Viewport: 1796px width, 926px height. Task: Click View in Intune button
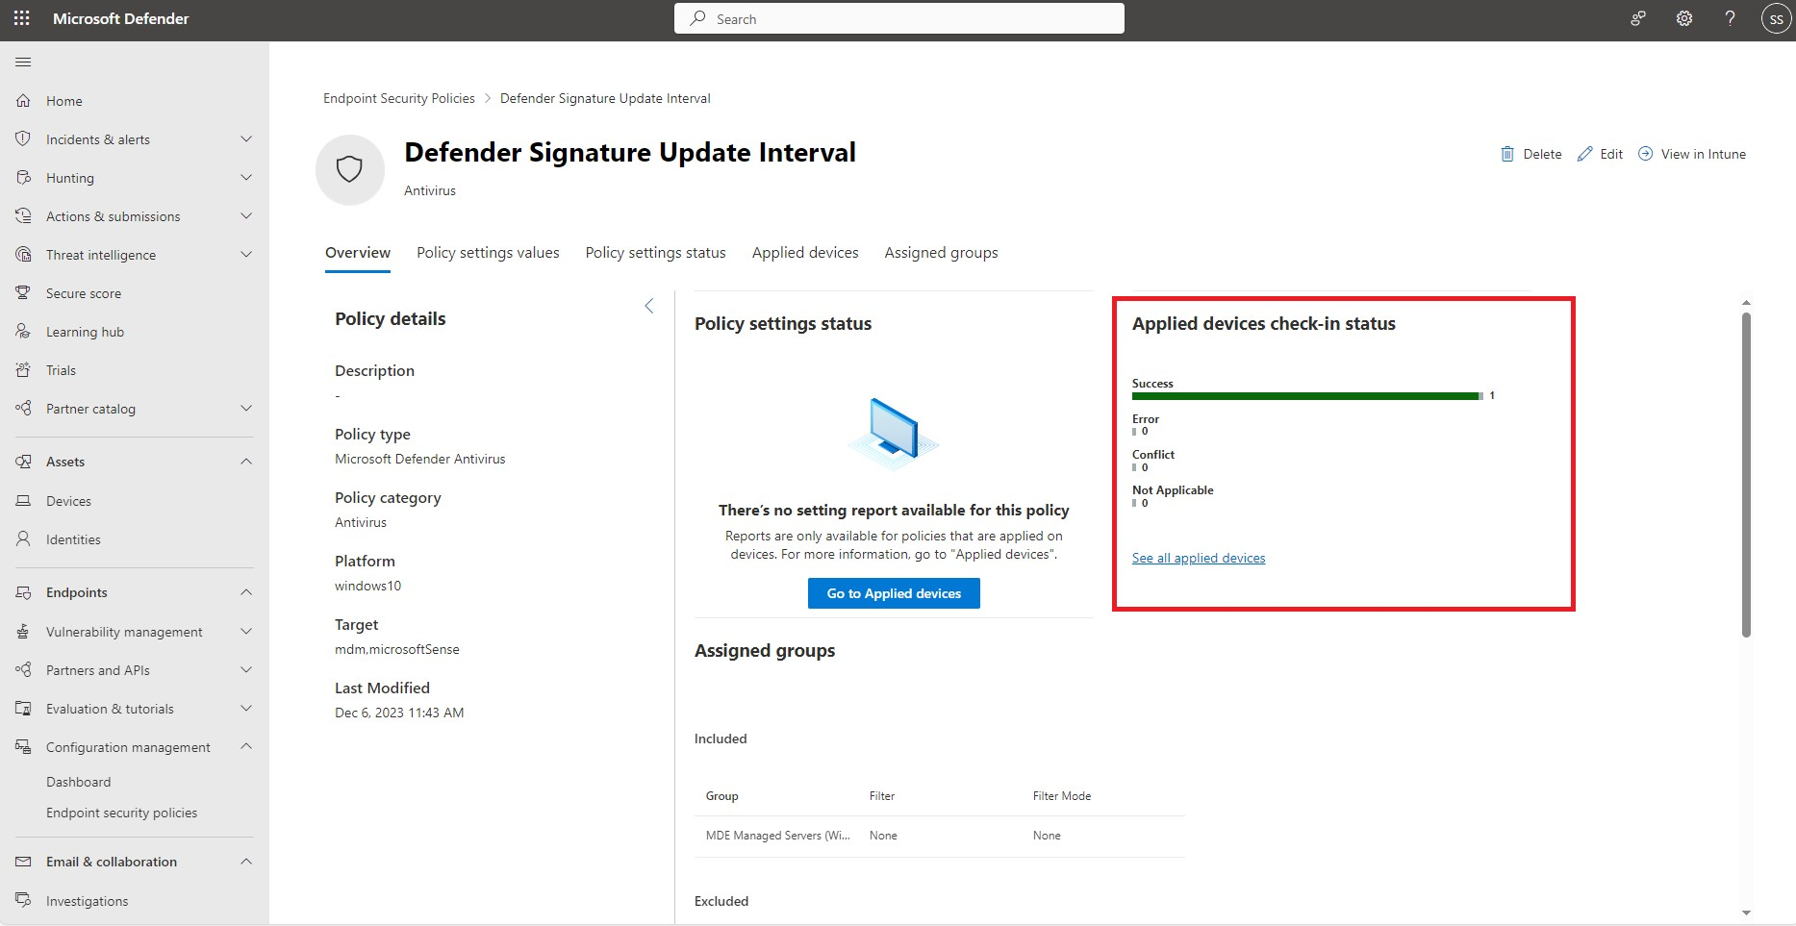click(1692, 154)
